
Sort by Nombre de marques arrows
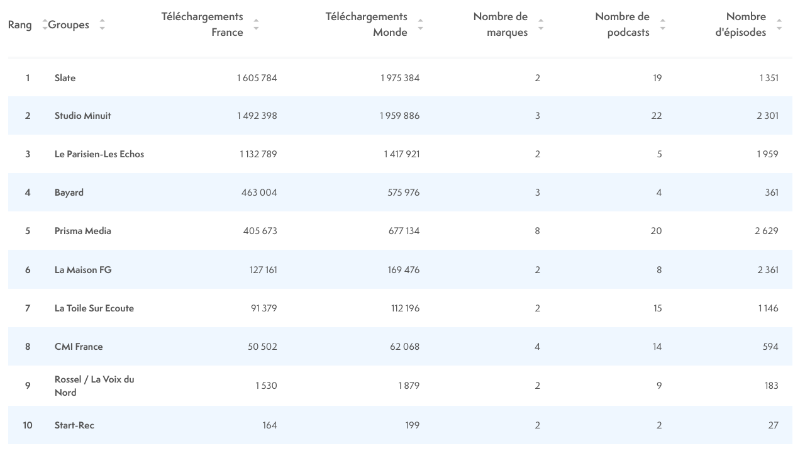541,25
